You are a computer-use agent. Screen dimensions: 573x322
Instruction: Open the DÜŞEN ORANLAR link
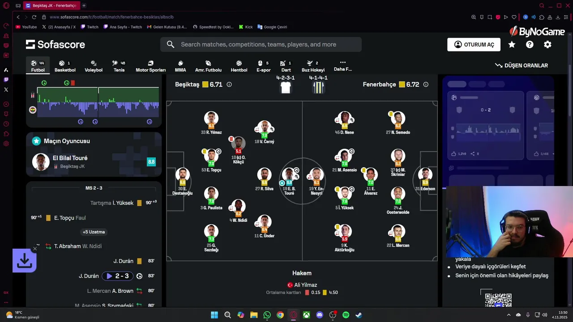coord(522,65)
